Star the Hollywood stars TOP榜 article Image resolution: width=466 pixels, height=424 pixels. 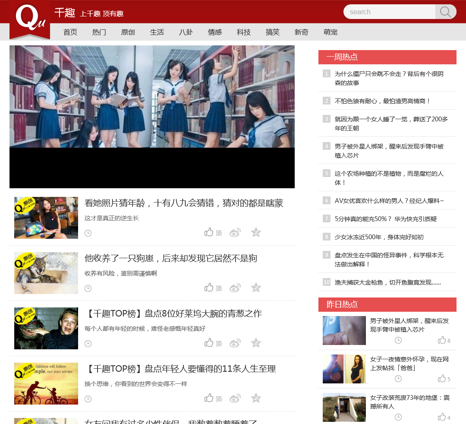click(x=256, y=343)
